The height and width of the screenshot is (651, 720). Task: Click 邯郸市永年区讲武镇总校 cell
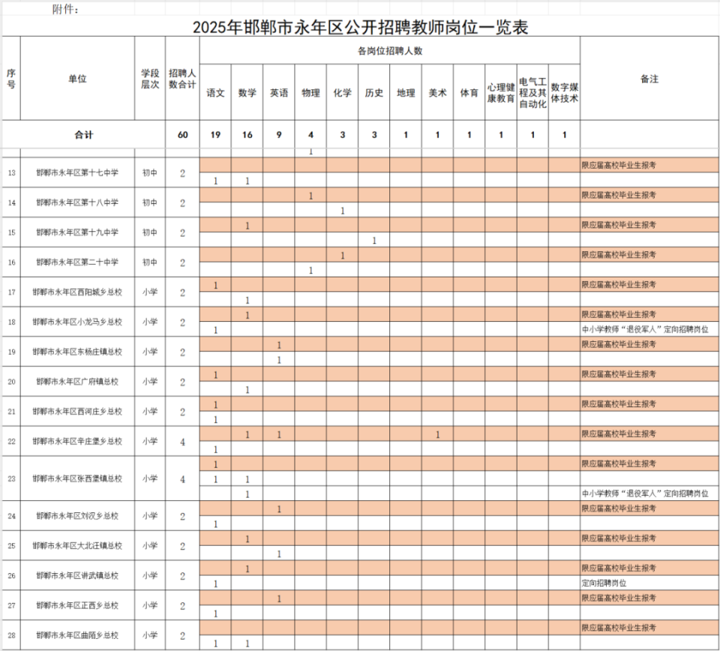[77, 576]
